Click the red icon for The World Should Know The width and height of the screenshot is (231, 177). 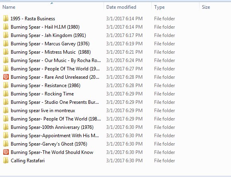(x=6, y=152)
